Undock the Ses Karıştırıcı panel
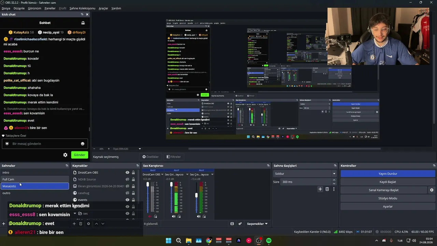 point(268,166)
